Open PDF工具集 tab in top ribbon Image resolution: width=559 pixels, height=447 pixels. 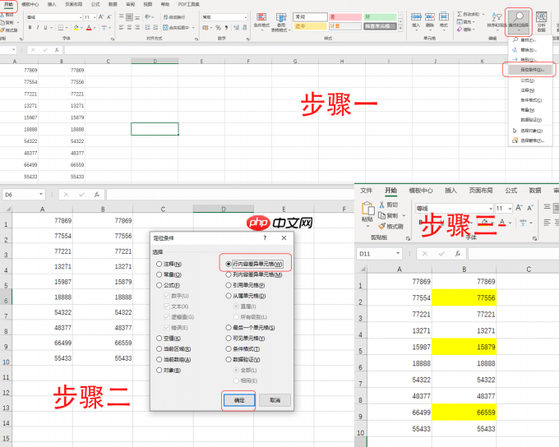tap(188, 4)
